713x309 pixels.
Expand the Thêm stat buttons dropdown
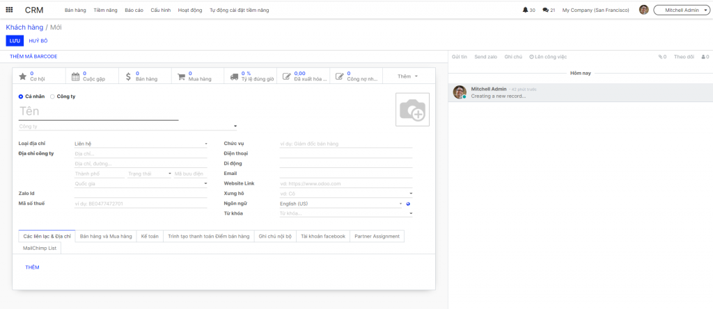[x=408, y=76]
